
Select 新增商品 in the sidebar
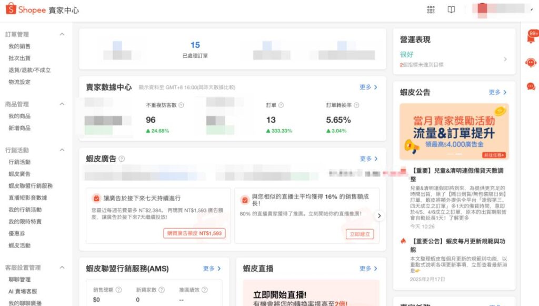(x=19, y=128)
